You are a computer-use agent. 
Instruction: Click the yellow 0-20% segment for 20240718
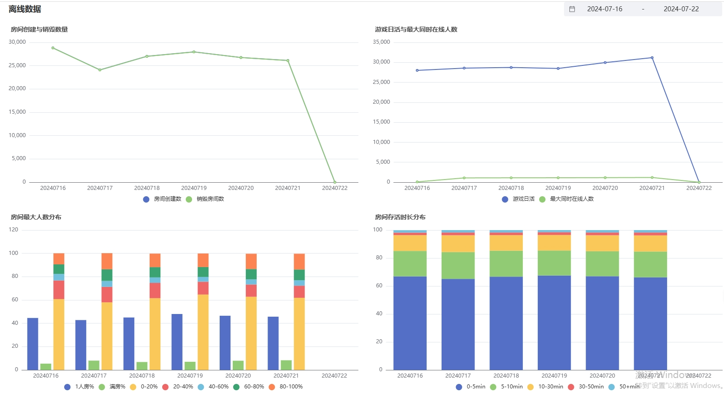155,334
